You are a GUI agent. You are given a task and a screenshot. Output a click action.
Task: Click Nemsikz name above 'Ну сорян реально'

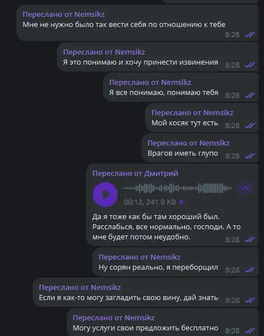click(x=165, y=257)
